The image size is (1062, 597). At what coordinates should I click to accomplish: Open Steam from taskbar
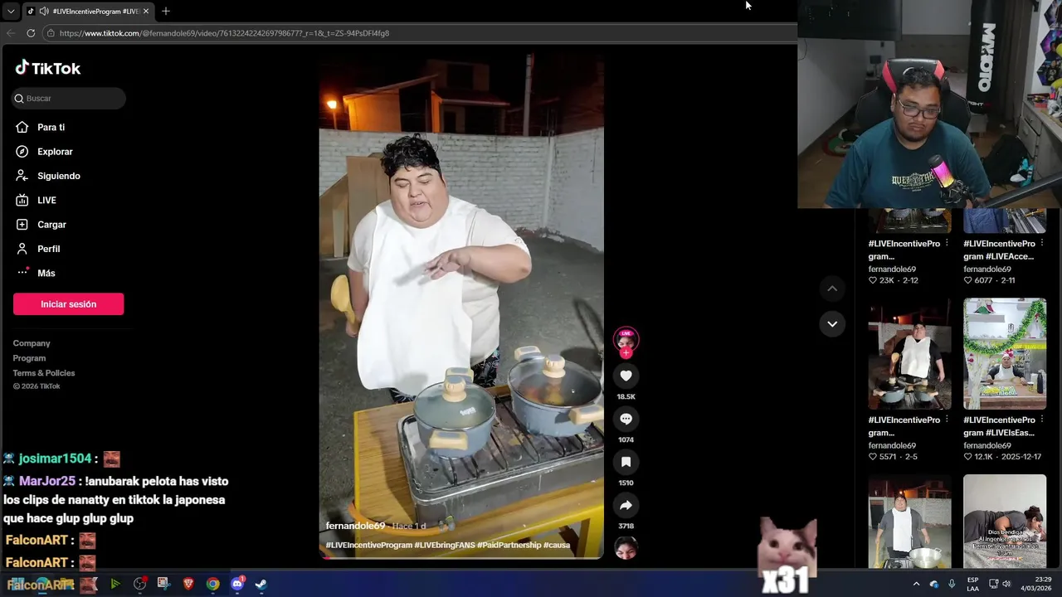261,584
